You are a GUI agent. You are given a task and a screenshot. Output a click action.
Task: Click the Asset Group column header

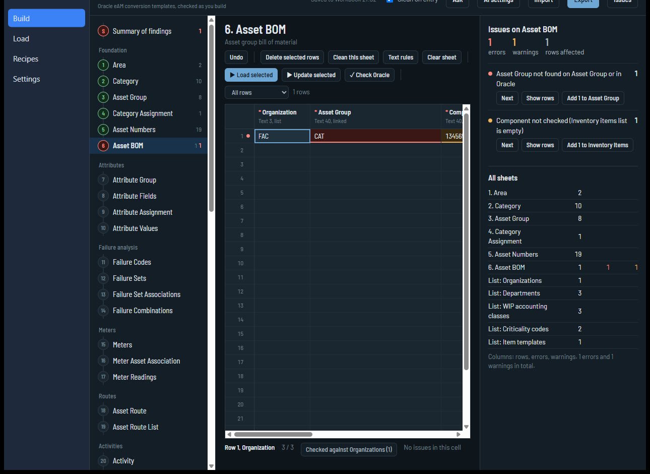pos(375,116)
